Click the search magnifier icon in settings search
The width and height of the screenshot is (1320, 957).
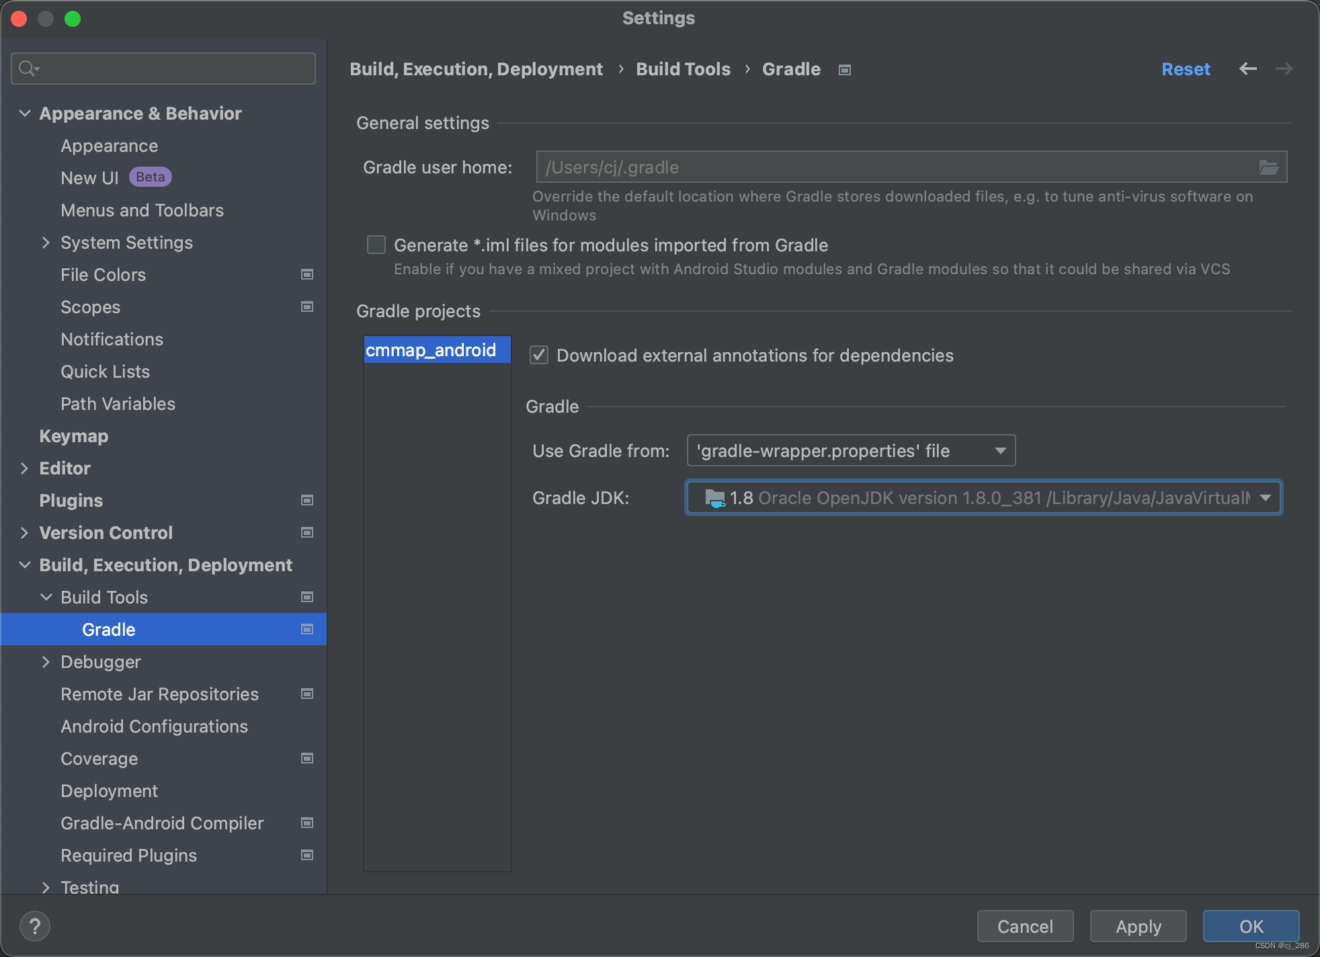click(x=28, y=68)
